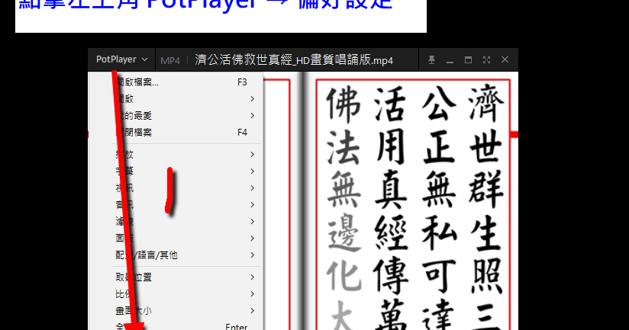Expand the arrow beside 播放

(253, 155)
